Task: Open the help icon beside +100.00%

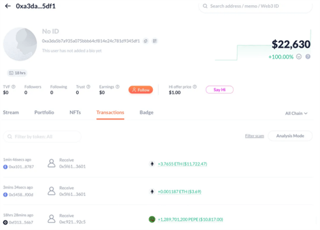Action: point(308,57)
